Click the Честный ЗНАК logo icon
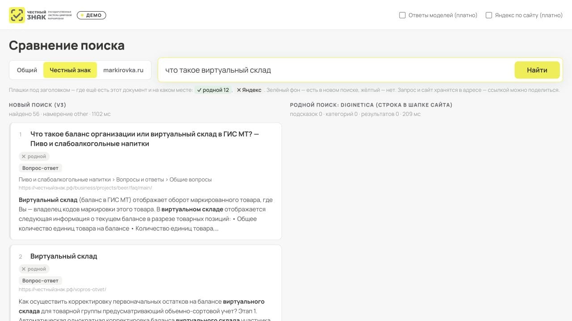Viewport: 572px width, 321px height. (17, 15)
